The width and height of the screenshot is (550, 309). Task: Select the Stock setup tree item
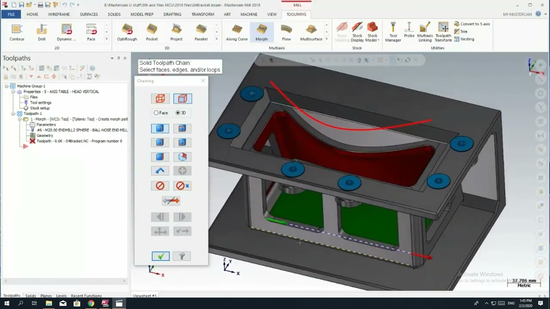click(37, 108)
